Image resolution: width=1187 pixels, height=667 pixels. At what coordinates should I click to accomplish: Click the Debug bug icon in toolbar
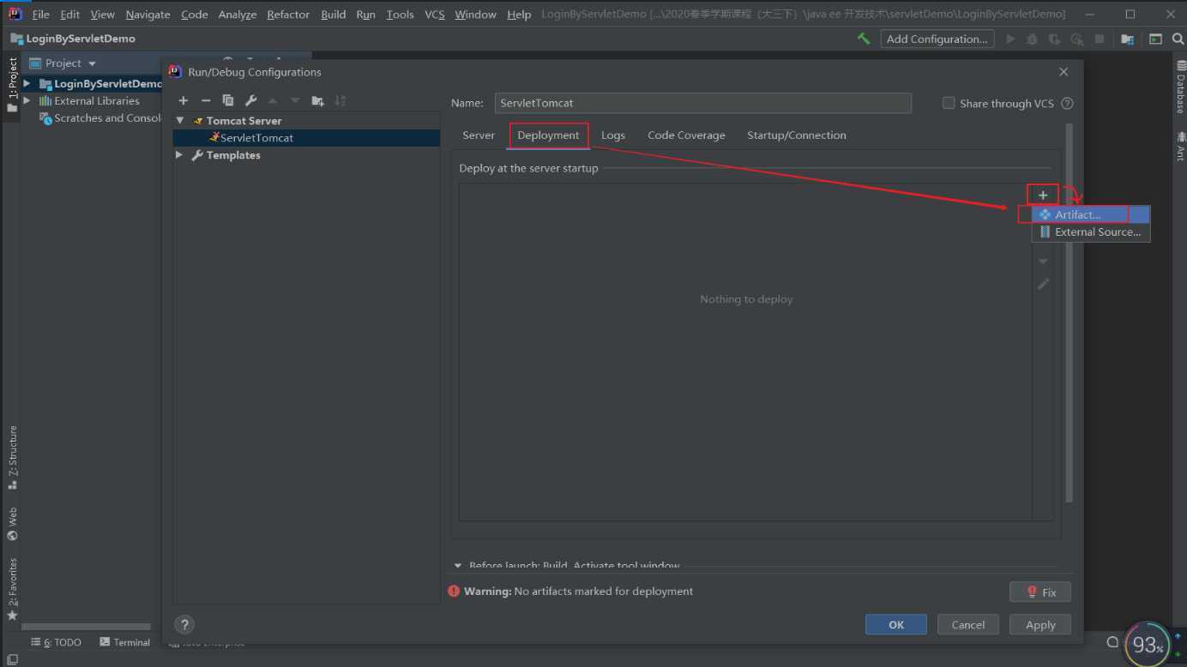tap(1032, 39)
